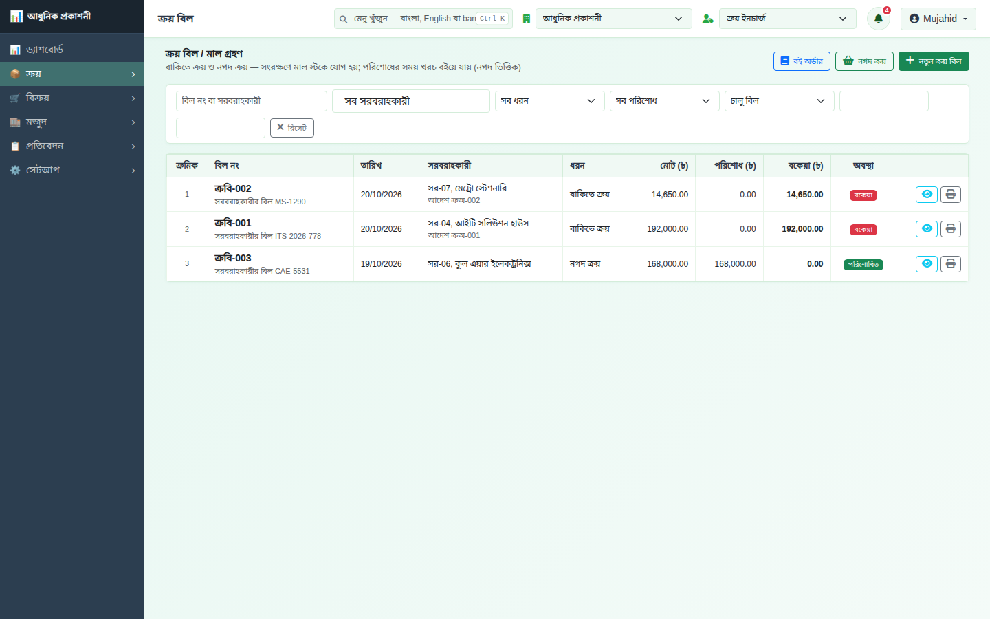
Task: Open the ক্রয় ইনচার্জ role dropdown
Action: 787,19
